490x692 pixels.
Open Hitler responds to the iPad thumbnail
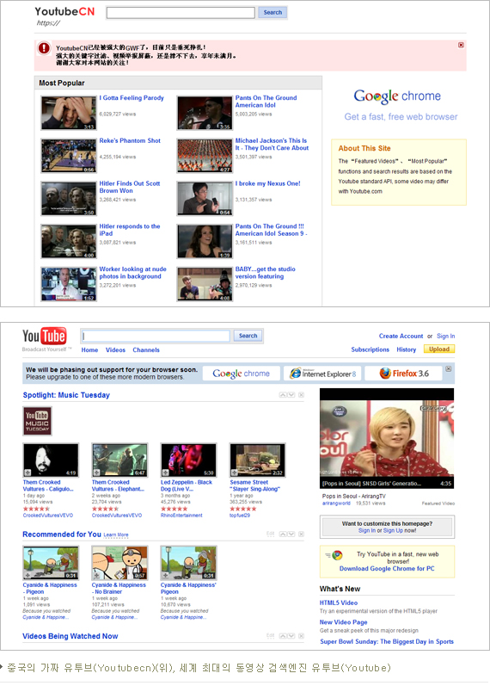[x=68, y=241]
